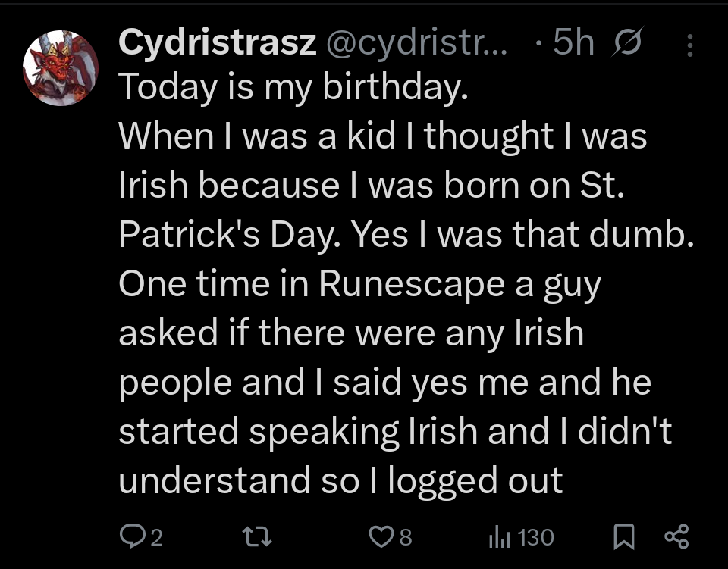
Task: Bookmark this tweet
Action: pos(623,537)
